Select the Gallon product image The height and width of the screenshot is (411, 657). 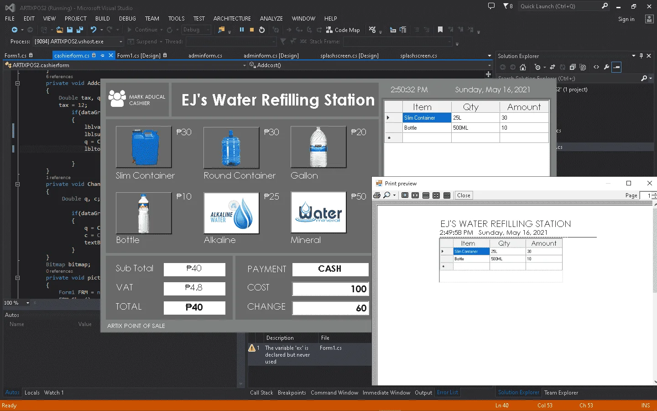pyautogui.click(x=318, y=147)
